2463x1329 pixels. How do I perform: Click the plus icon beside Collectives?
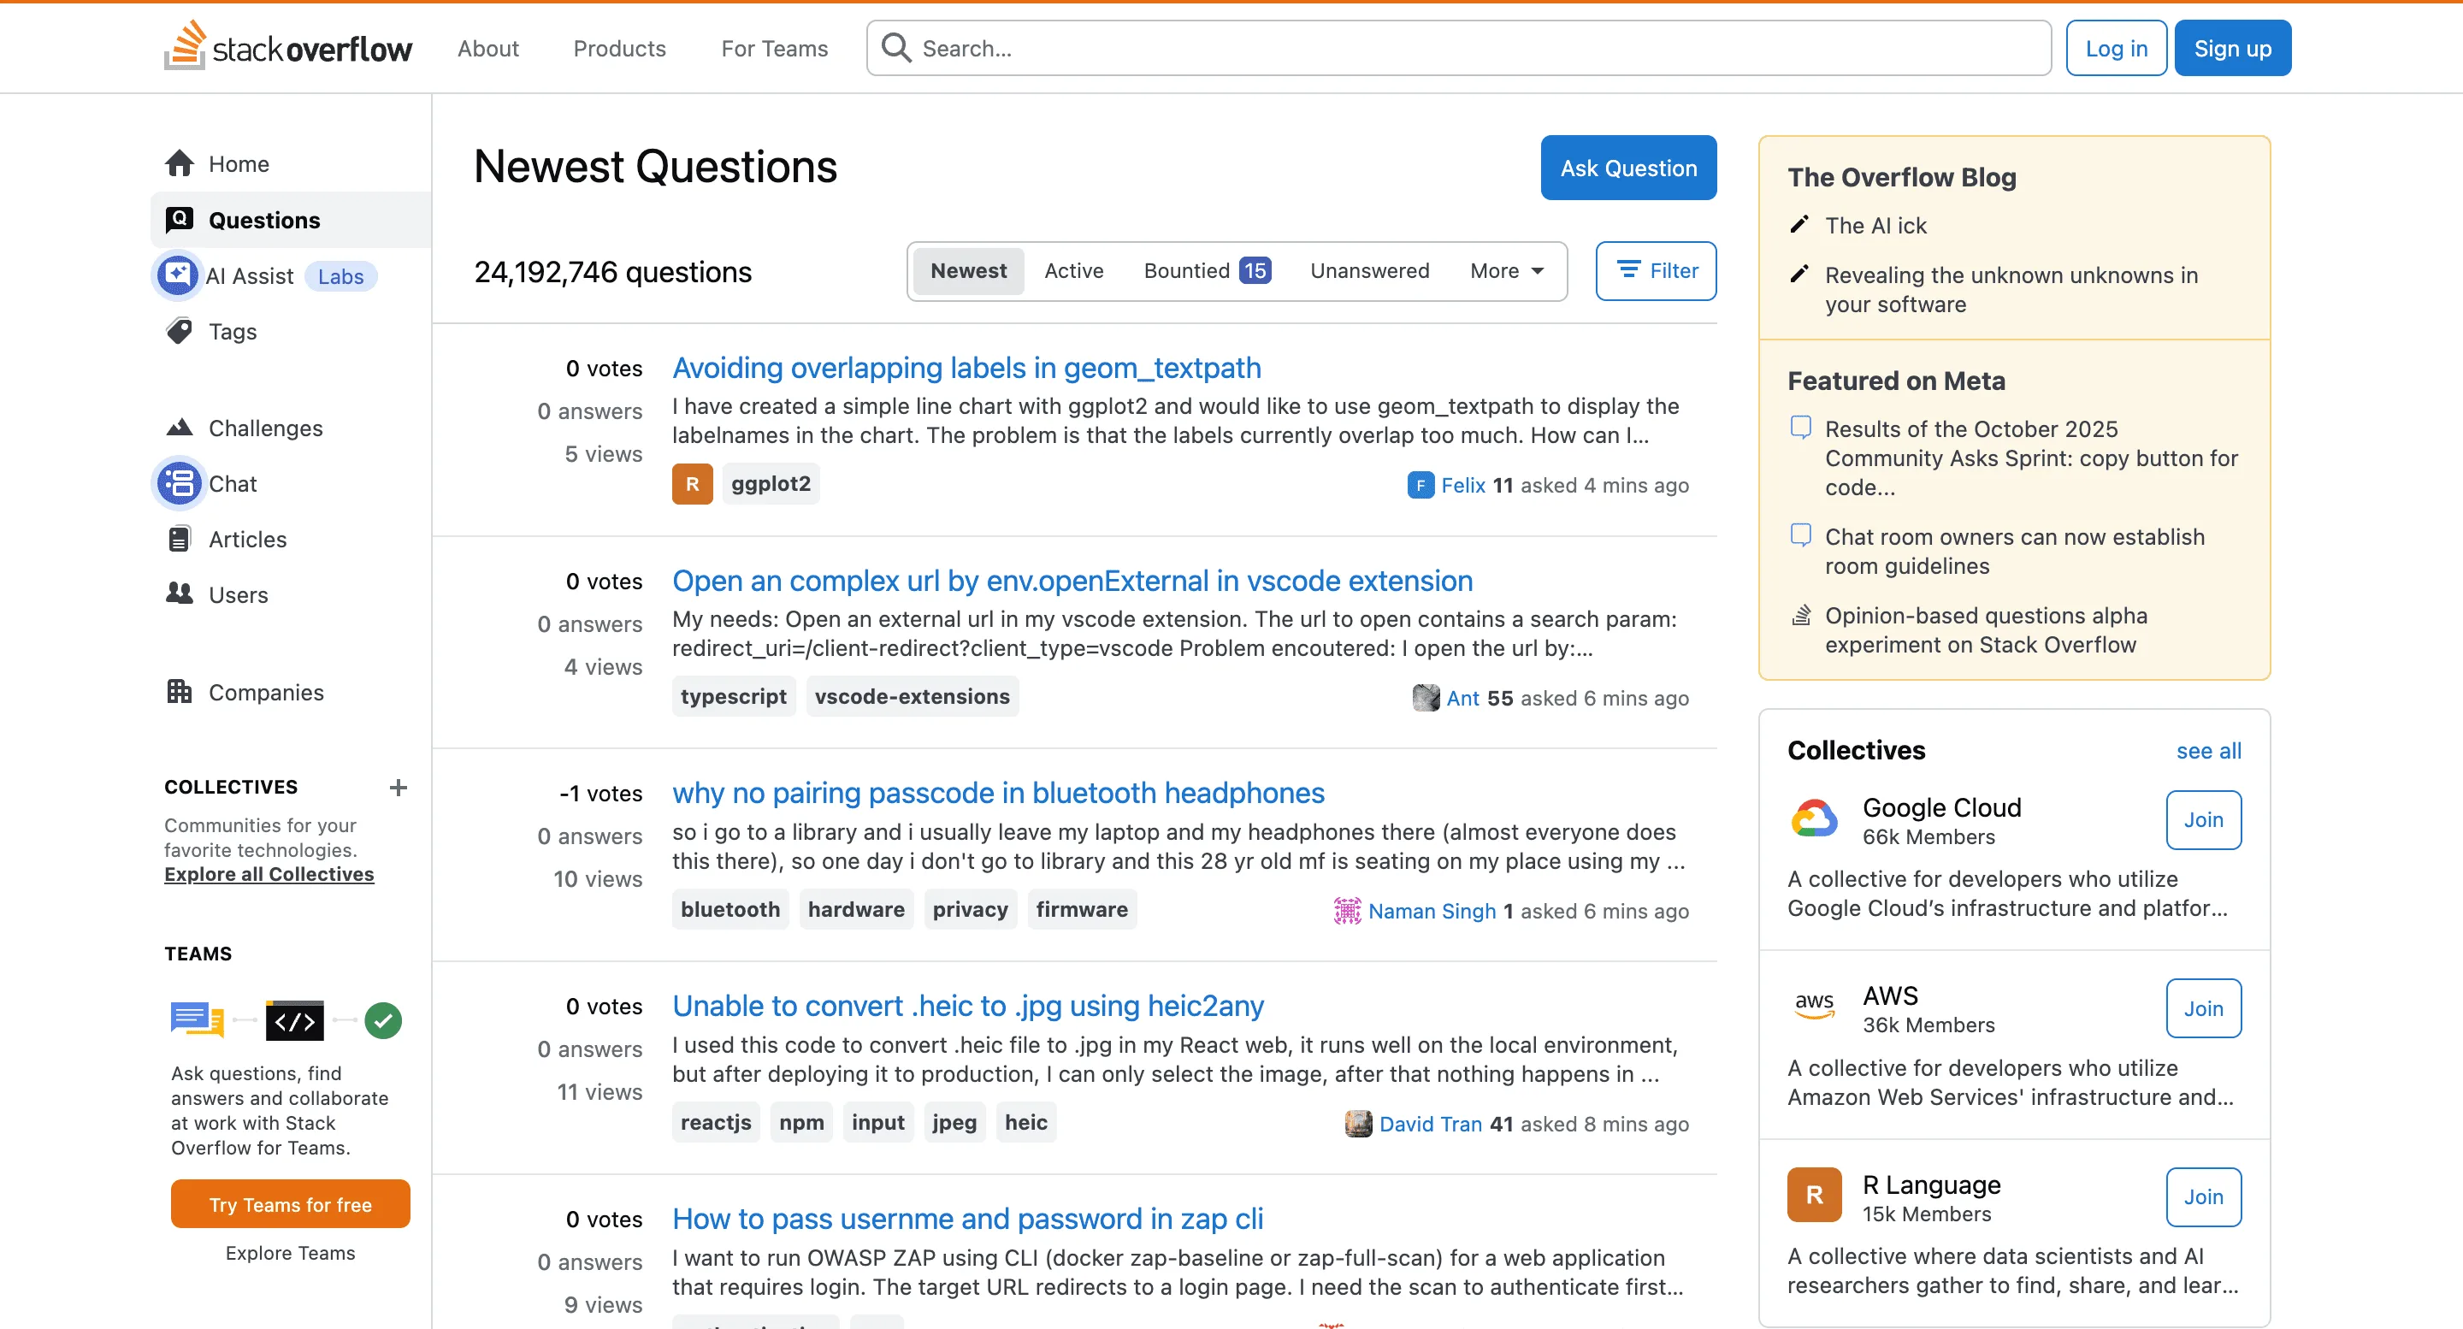coord(398,787)
